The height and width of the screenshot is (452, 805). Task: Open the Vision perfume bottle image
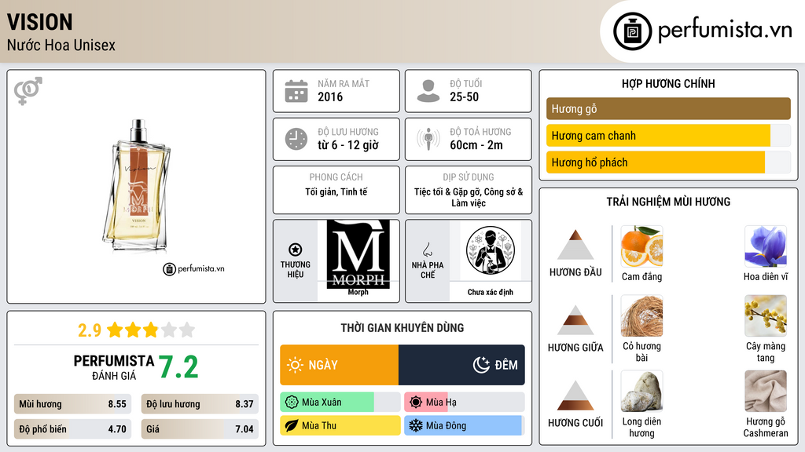137,187
